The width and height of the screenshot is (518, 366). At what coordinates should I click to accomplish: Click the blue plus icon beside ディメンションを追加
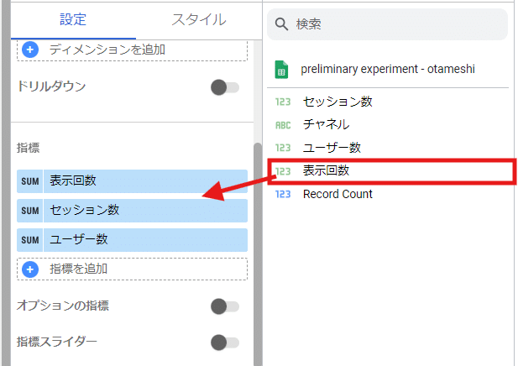click(x=30, y=50)
